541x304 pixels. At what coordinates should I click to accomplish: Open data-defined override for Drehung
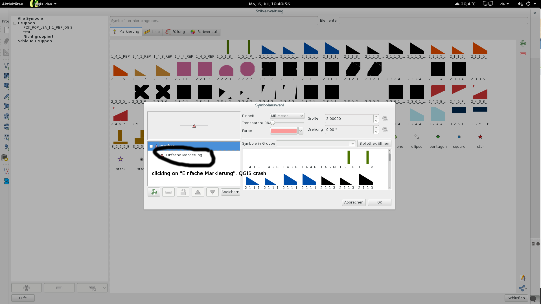[385, 129]
